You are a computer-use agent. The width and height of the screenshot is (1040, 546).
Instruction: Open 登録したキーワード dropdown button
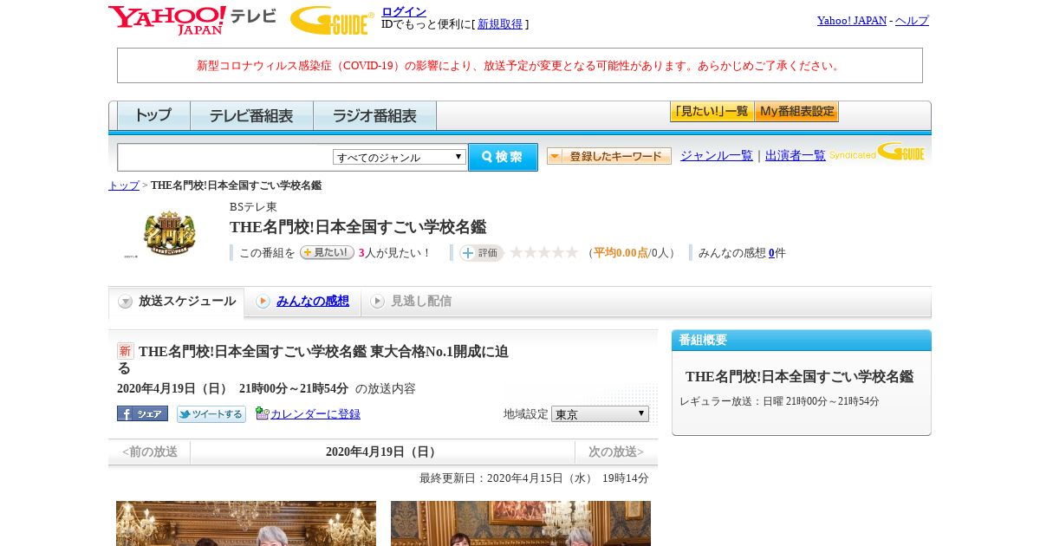click(609, 156)
